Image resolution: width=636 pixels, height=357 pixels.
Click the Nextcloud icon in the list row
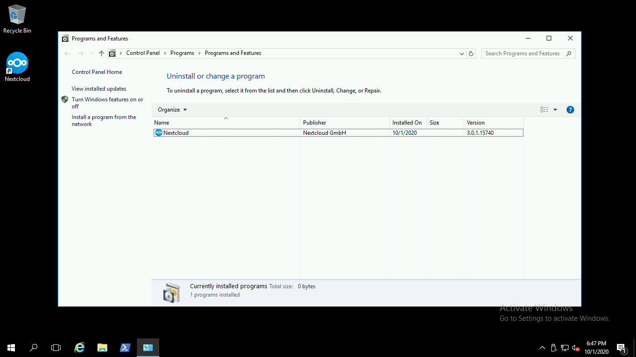(x=159, y=133)
